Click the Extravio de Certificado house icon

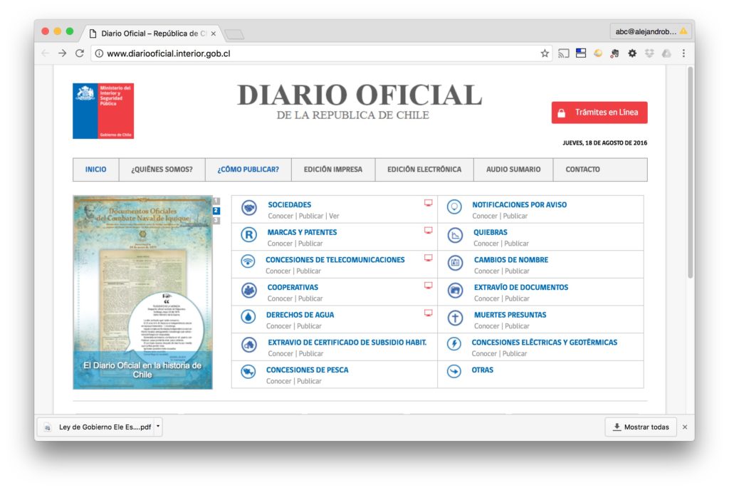(249, 345)
